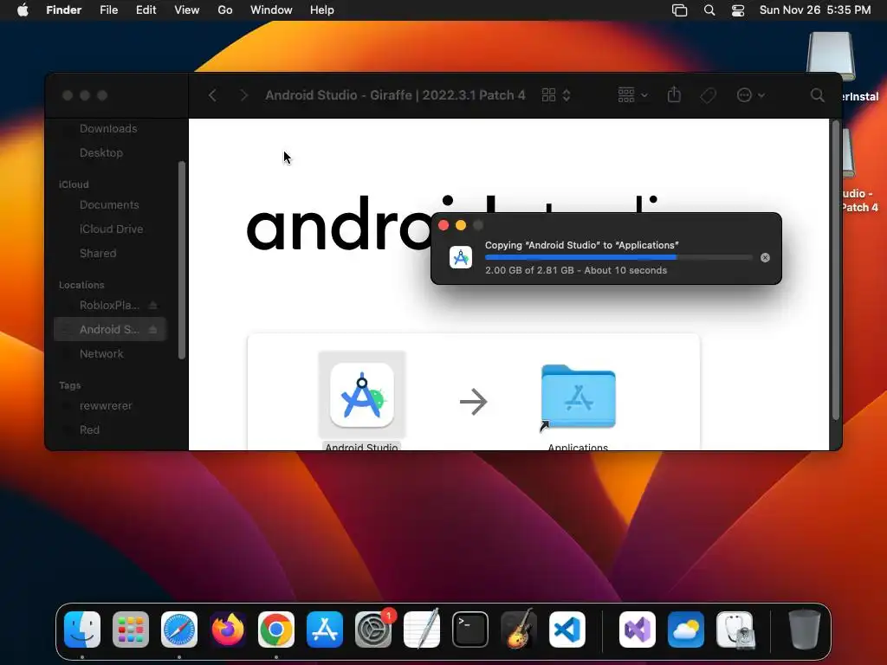Image resolution: width=887 pixels, height=665 pixels.
Task: Select the installer drive on the desktop
Action: 832,56
